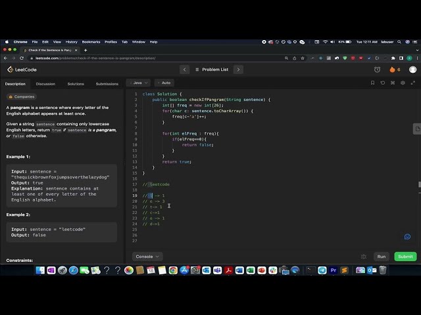The height and width of the screenshot is (315, 421).
Task: Expand the Console panel
Action: click(x=147, y=257)
